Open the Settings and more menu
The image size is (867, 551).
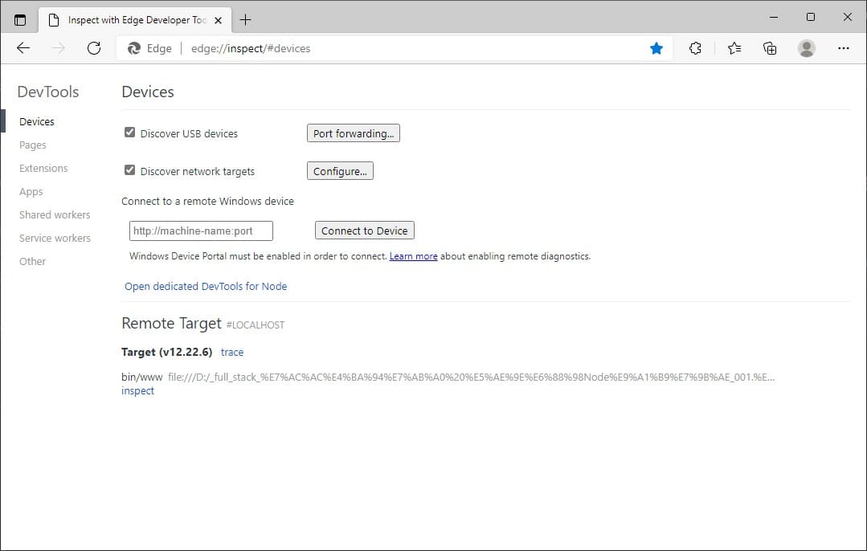[843, 48]
